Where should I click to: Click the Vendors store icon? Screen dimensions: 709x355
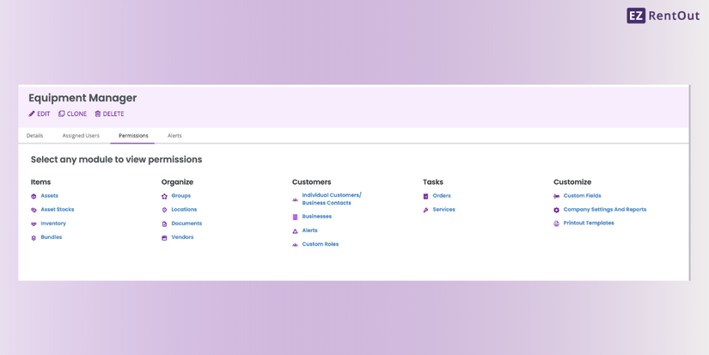coord(164,237)
